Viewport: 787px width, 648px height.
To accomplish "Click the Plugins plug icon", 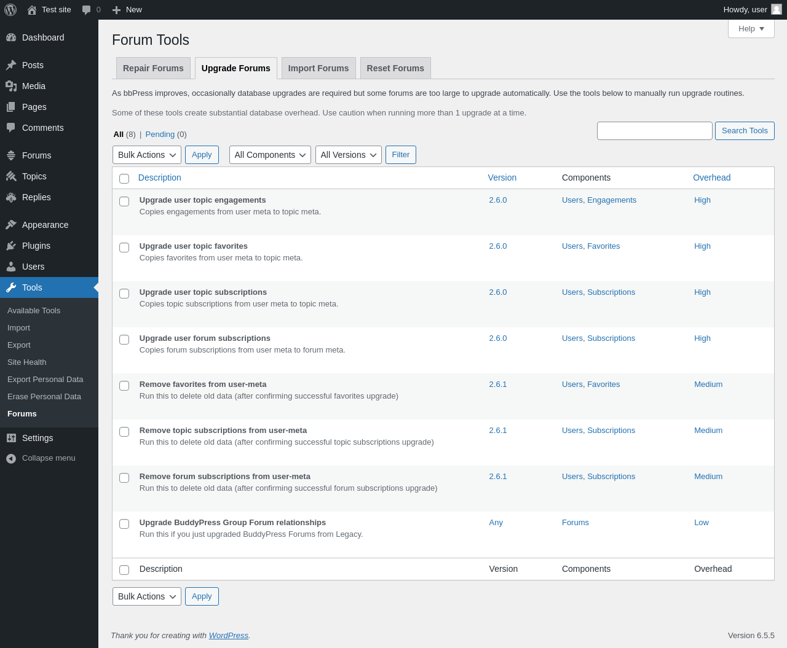I will point(11,246).
